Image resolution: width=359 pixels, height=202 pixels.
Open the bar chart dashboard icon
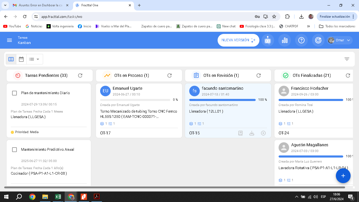pos(285,40)
